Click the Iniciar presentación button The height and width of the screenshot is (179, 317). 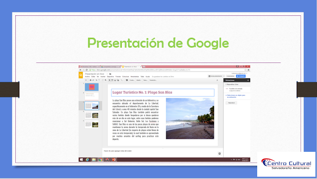215,76
